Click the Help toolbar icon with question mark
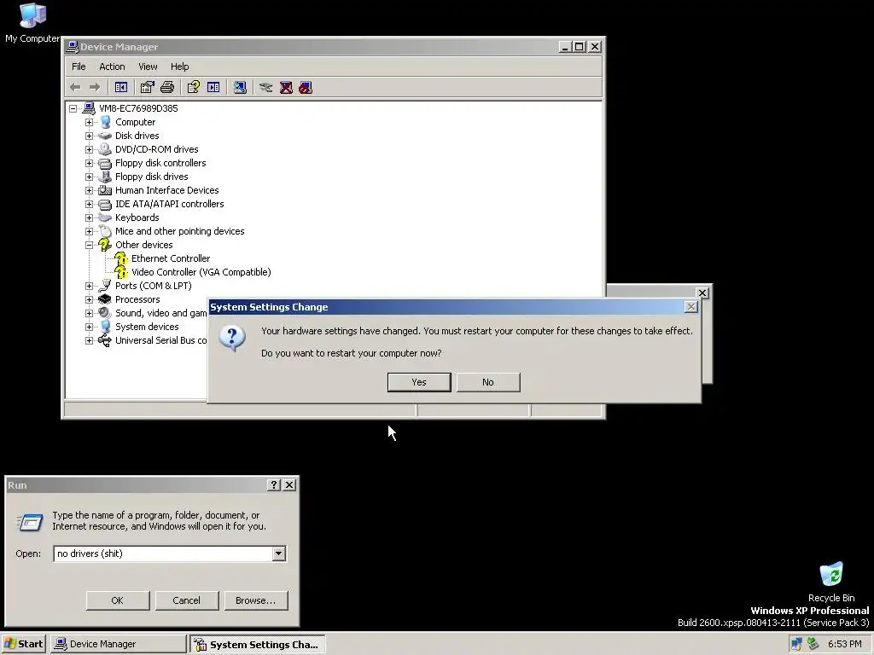Viewport: 874px width, 655px height. [194, 88]
